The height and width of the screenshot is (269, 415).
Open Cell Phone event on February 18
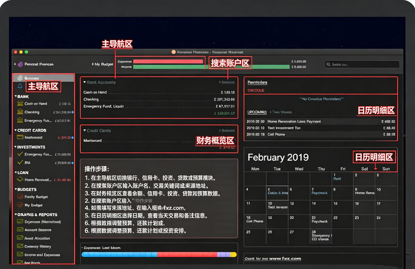click(x=255, y=221)
